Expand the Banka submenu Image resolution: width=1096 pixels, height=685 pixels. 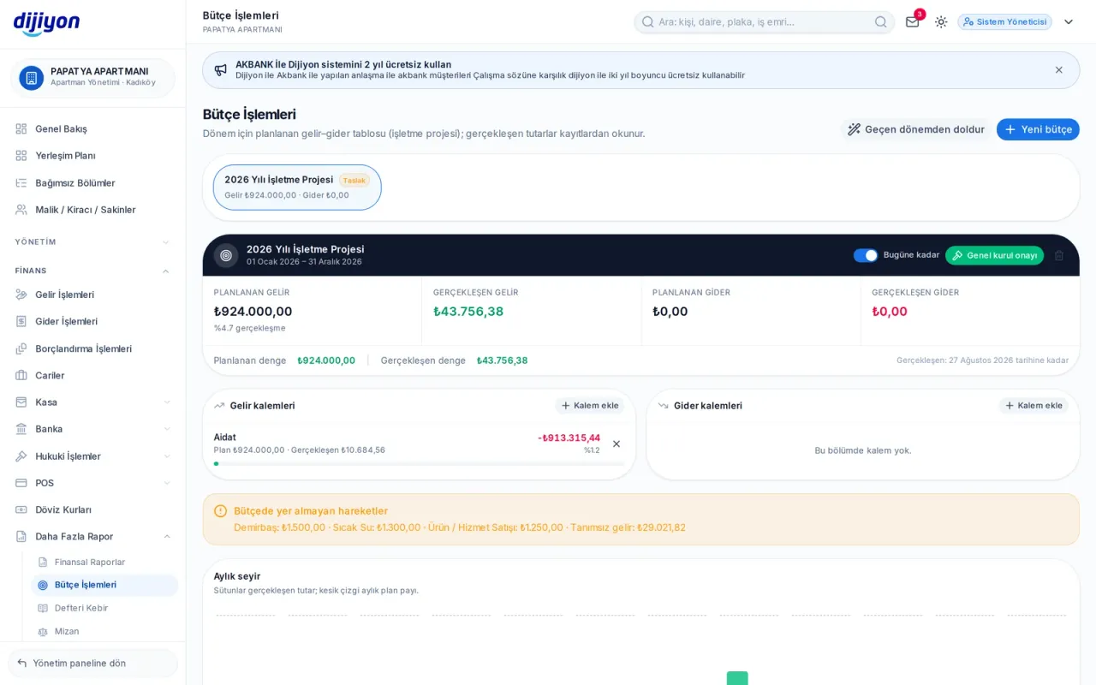(x=92, y=429)
